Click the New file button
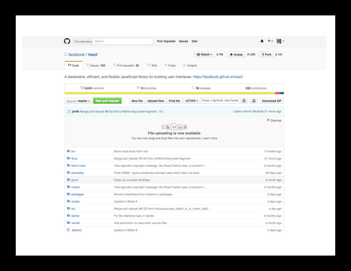The image size is (351, 271). pos(137,101)
